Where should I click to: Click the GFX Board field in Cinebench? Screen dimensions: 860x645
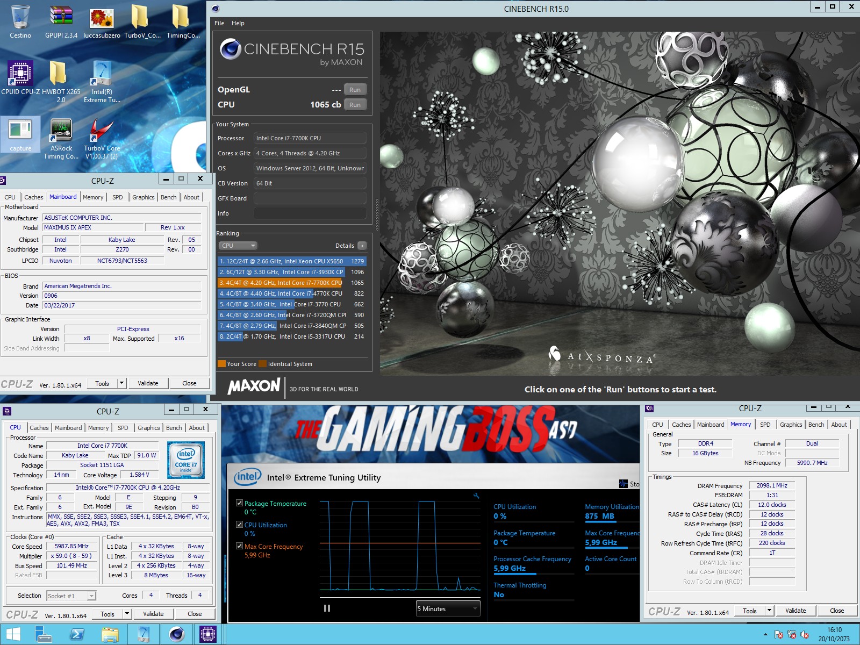[x=310, y=198]
